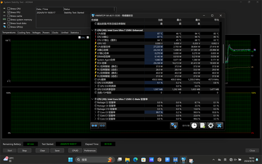Enable the Stress CPU checkbox
Viewport: 262px width, 164px height.
(9, 9)
